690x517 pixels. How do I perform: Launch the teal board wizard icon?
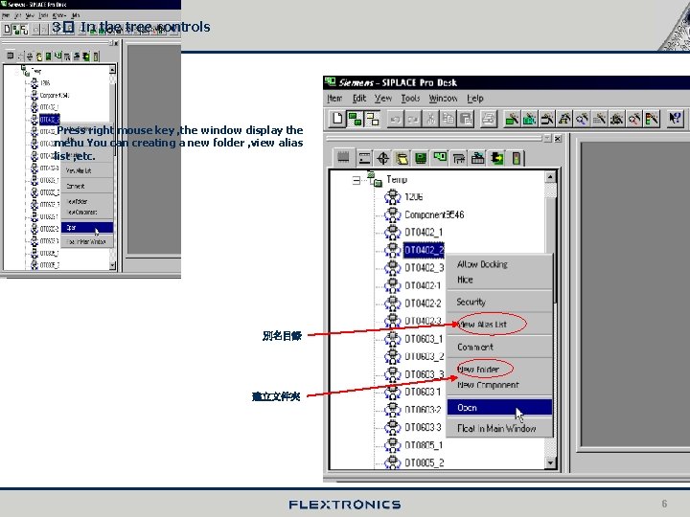[x=529, y=119]
